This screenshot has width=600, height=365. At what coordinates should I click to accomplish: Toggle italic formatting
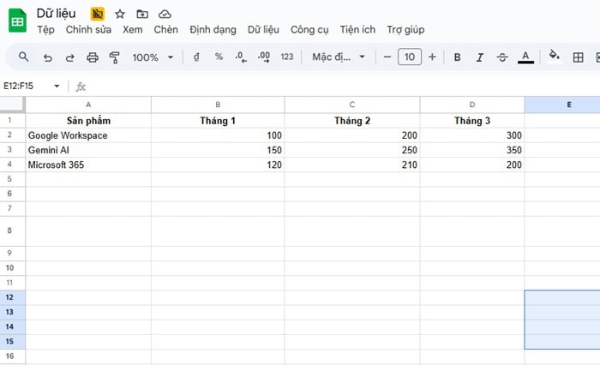[479, 57]
